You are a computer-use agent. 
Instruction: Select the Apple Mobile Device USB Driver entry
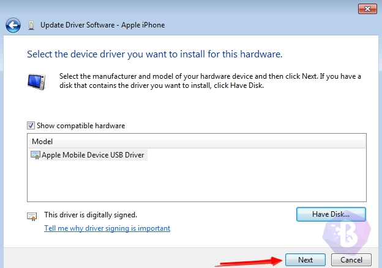point(92,155)
